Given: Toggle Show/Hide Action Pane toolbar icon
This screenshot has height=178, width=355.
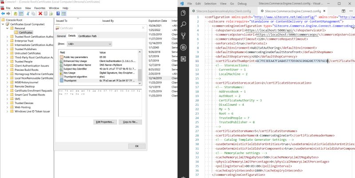Looking at the screenshot, I should [63, 14].
